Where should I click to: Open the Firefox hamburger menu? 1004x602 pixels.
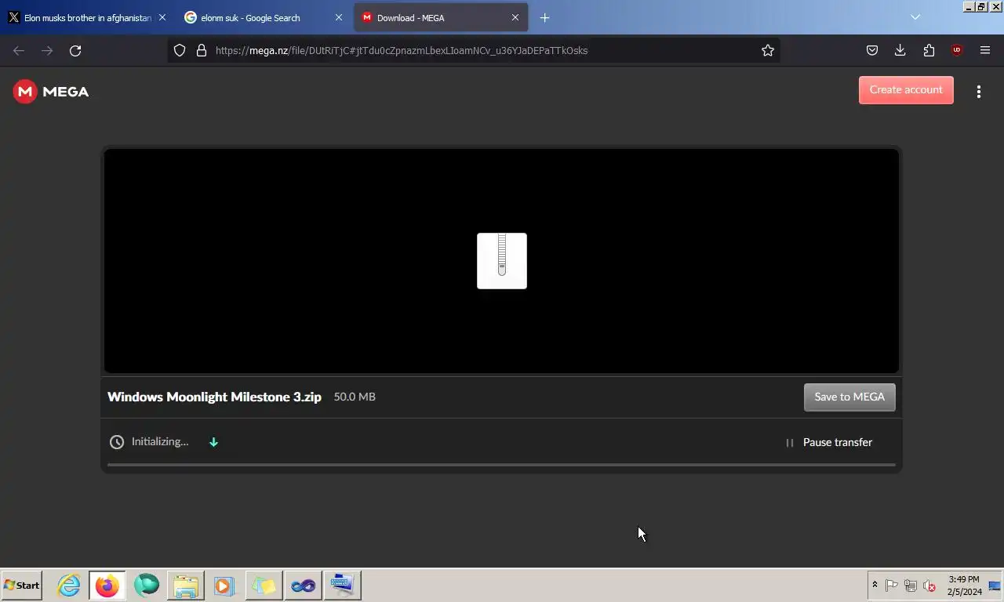[985, 50]
